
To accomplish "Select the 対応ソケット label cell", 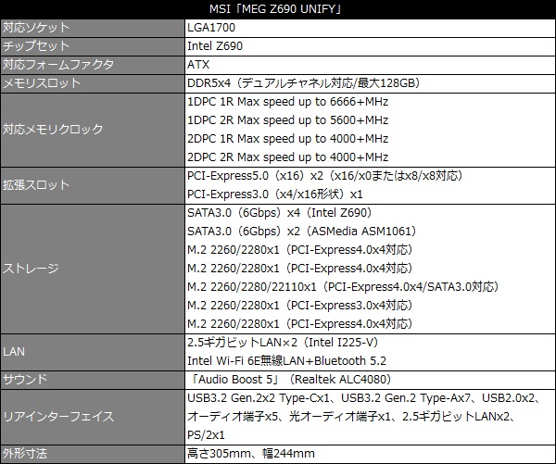I will click(x=92, y=28).
